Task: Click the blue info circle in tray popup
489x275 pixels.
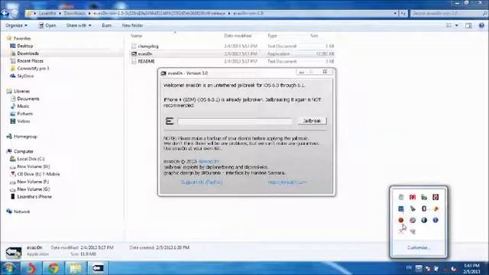Action: (436, 220)
